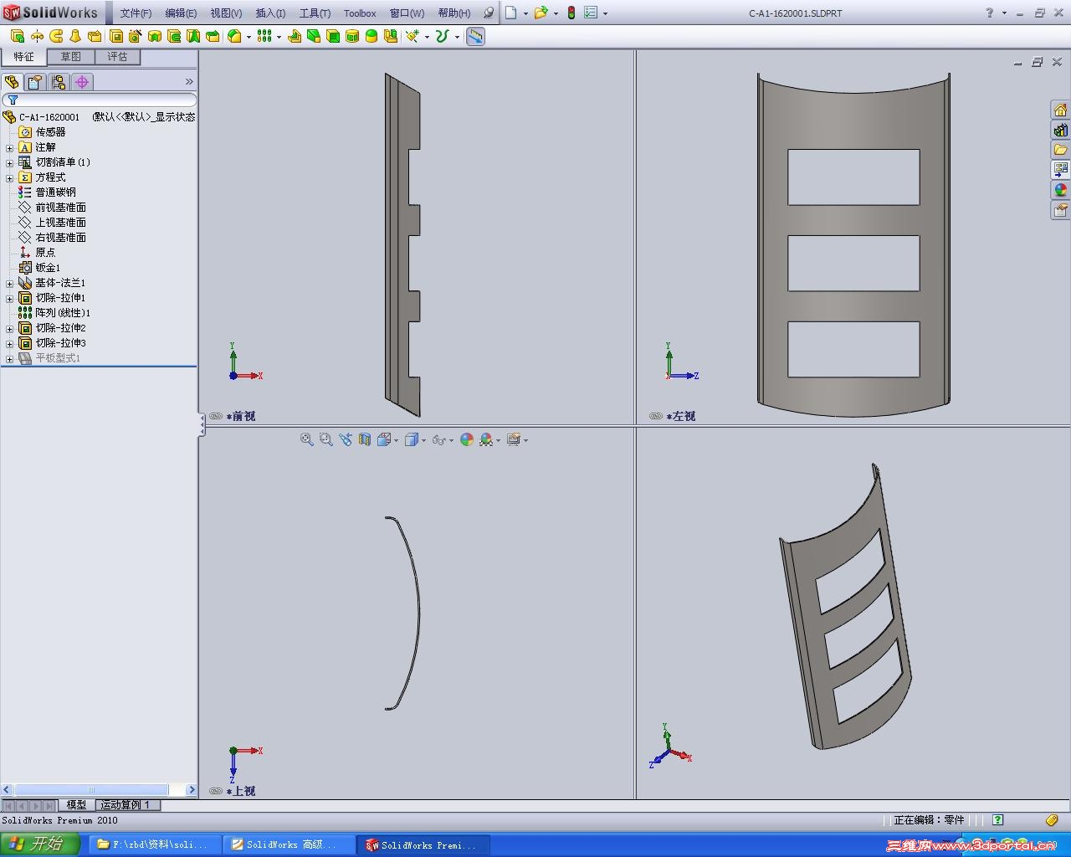Open the Display Style dropdown arrow
This screenshot has height=857, width=1071.
point(423,440)
